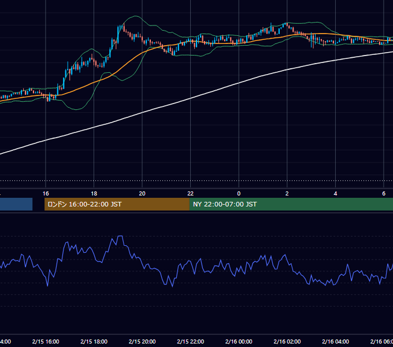The height and width of the screenshot is (347, 393).
Task: Click the oscillator peak in the lower panel
Action: click(x=120, y=236)
